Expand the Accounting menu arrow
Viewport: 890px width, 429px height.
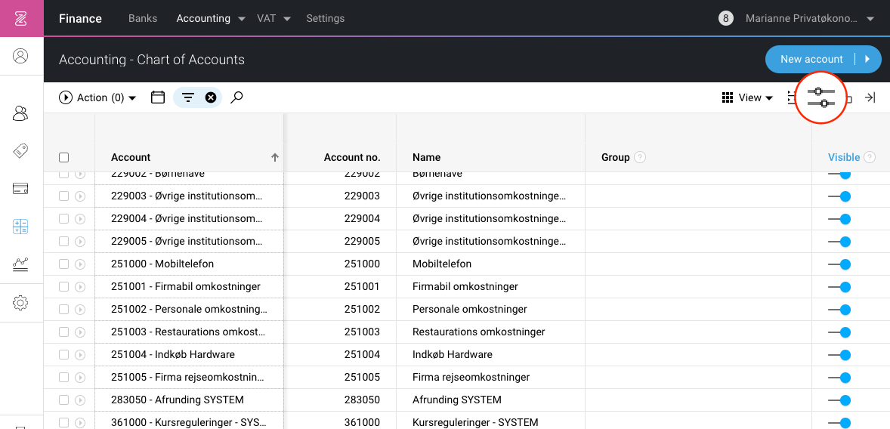tap(242, 19)
